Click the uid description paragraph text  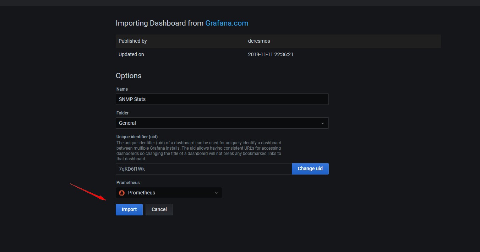click(x=198, y=151)
